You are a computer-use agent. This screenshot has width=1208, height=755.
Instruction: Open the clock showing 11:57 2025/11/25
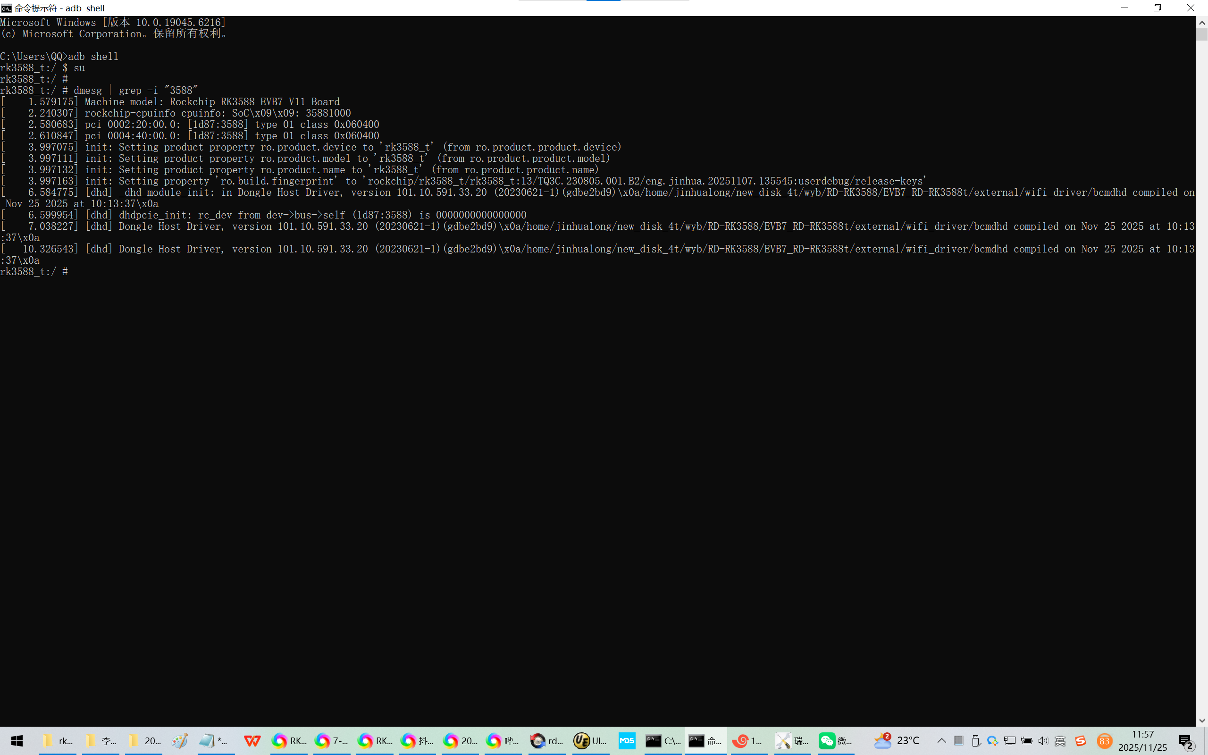coord(1142,740)
